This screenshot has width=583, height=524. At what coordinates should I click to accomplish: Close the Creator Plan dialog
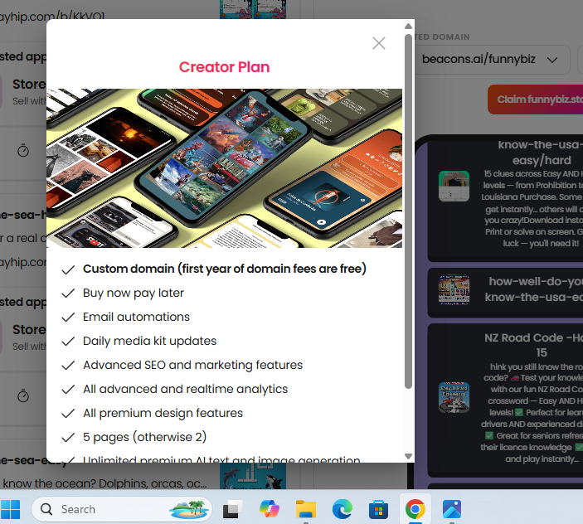(379, 43)
